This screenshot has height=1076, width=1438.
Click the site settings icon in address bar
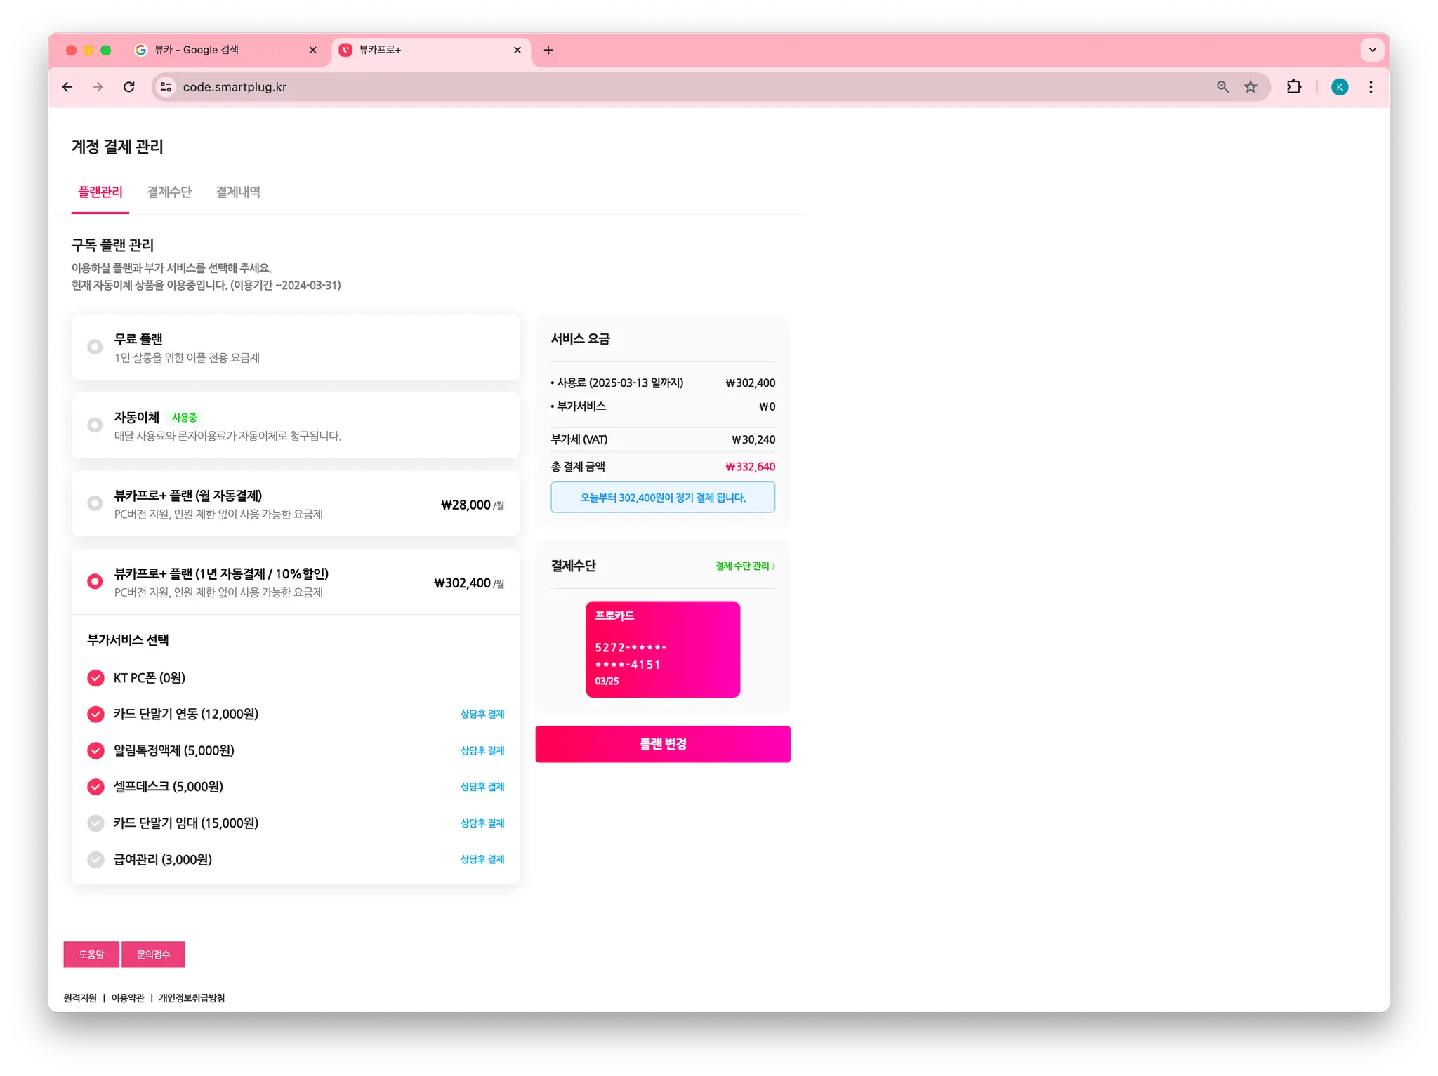click(x=166, y=87)
